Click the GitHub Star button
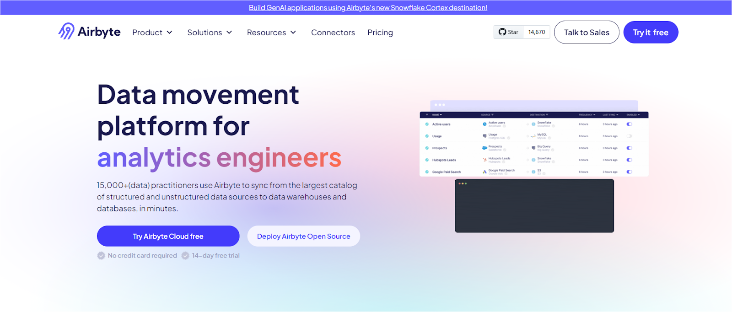732x312 pixels. [x=508, y=32]
